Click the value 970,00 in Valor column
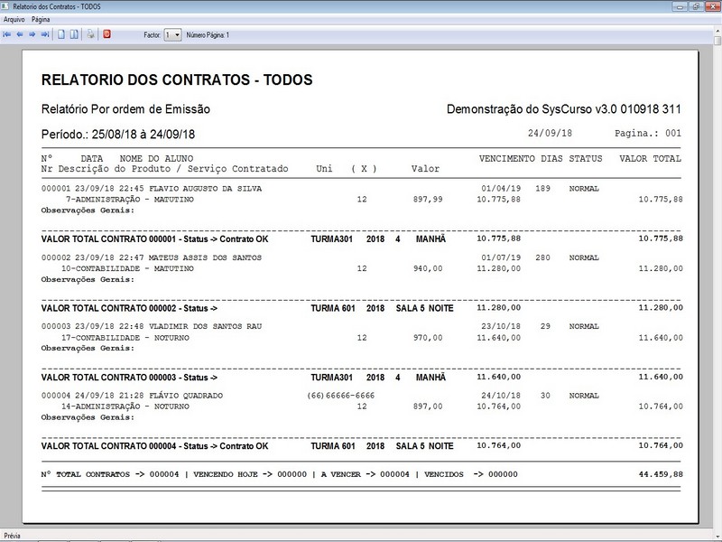Screen dimensions: 722x542 428,337
